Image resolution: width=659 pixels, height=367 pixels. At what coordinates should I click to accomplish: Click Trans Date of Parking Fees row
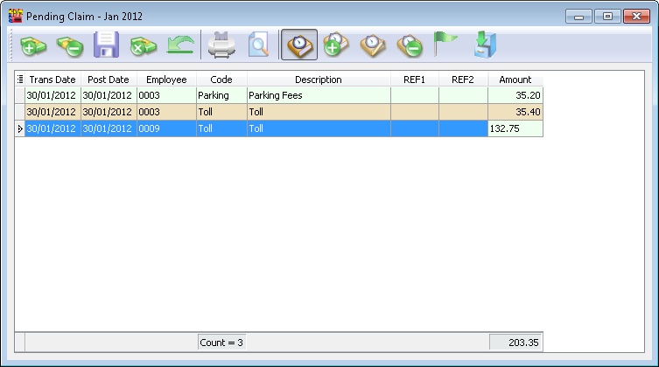coord(53,95)
